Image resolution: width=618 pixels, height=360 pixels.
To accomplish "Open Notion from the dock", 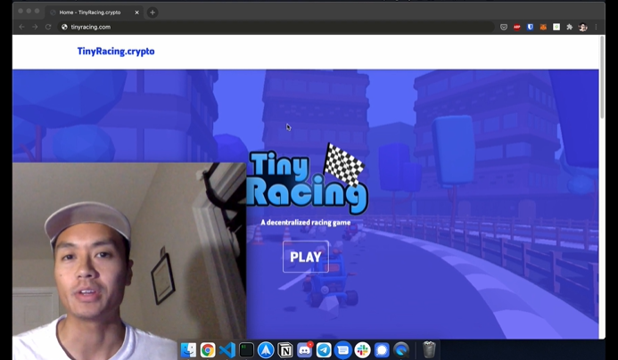I will [x=285, y=350].
